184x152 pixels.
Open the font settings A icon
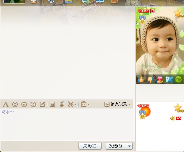pos(6,104)
